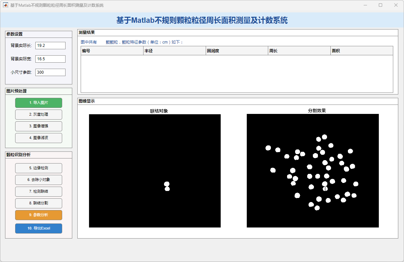The width and height of the screenshot is (404, 262).
Task: Focus the 背景实际长 input field
Action: (x=50, y=46)
